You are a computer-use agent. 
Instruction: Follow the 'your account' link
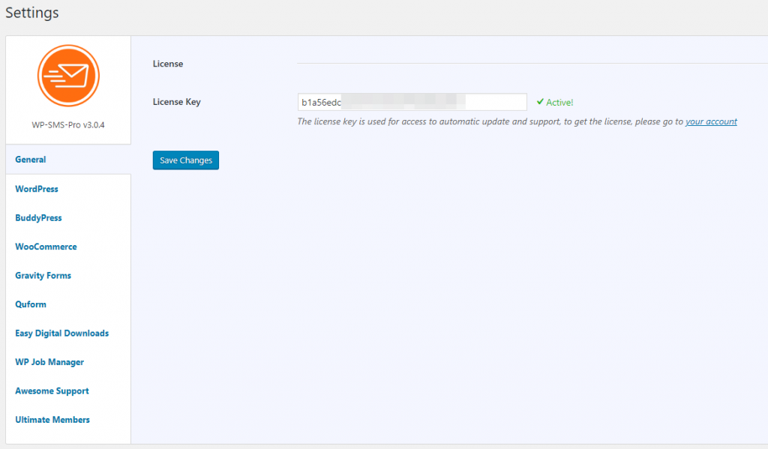(x=711, y=121)
